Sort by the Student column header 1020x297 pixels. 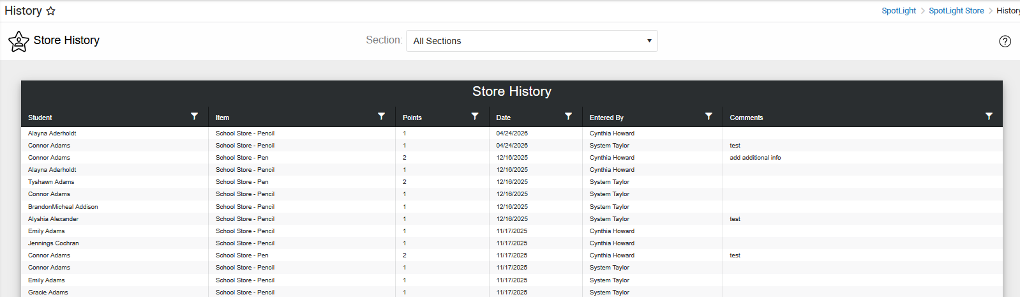[x=40, y=118]
